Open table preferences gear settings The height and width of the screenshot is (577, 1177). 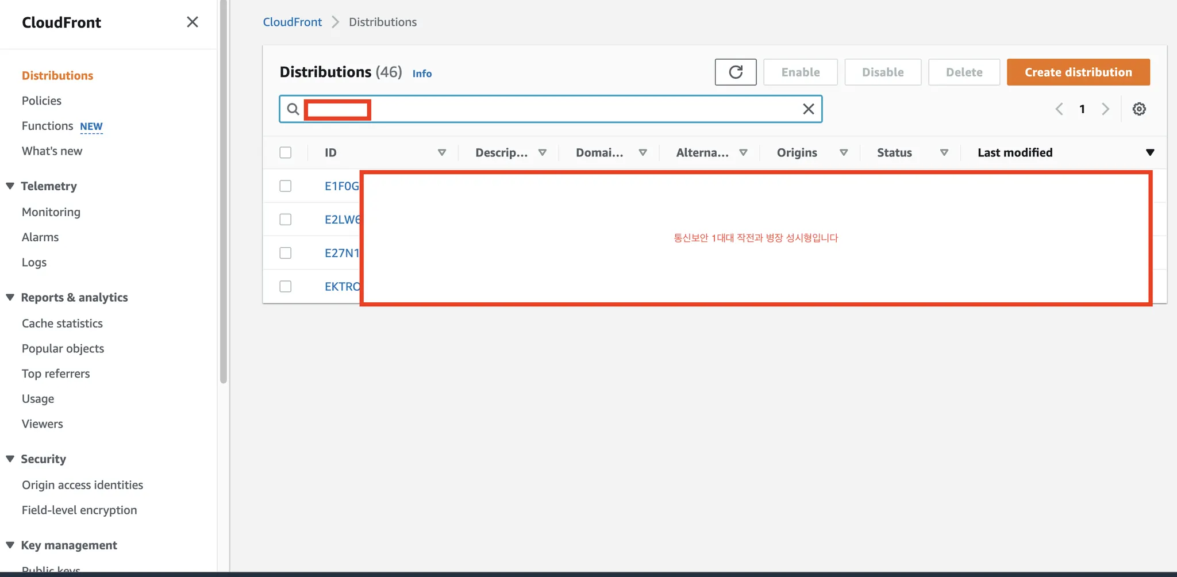(x=1139, y=109)
